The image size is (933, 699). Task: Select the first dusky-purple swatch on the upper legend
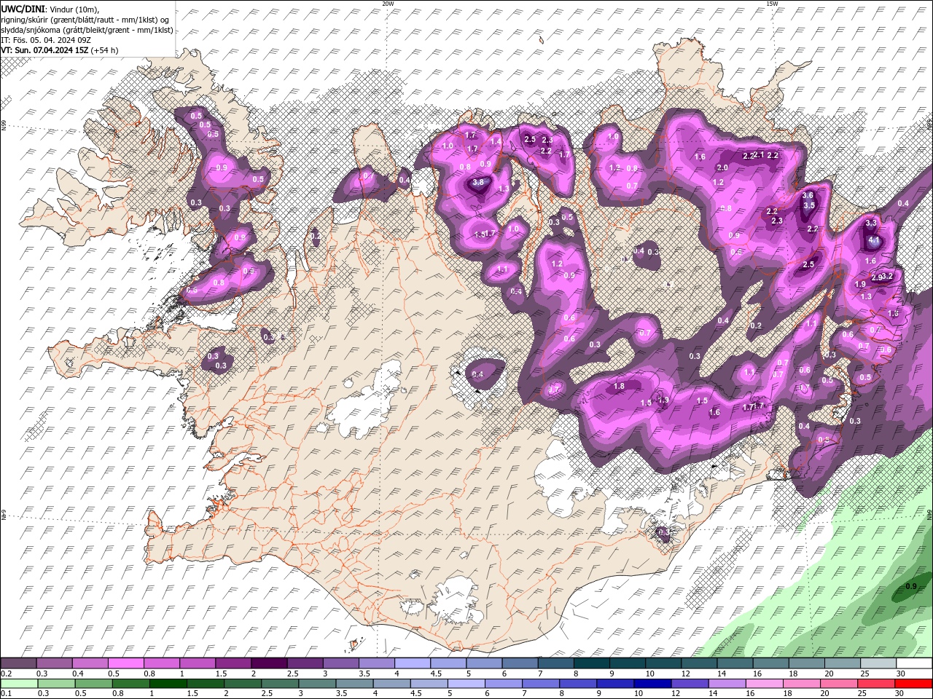click(x=18, y=663)
